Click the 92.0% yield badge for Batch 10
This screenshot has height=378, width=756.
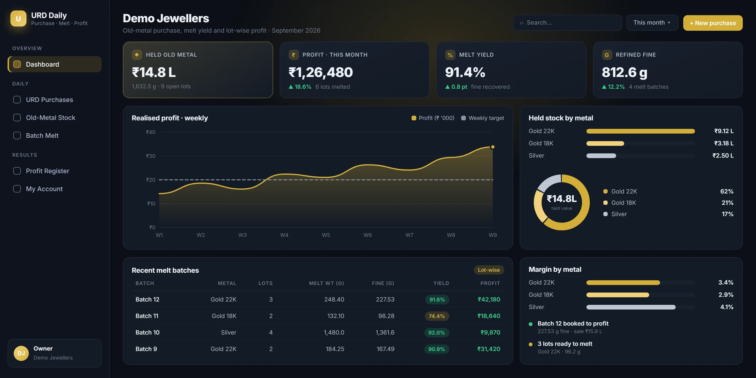(x=437, y=332)
